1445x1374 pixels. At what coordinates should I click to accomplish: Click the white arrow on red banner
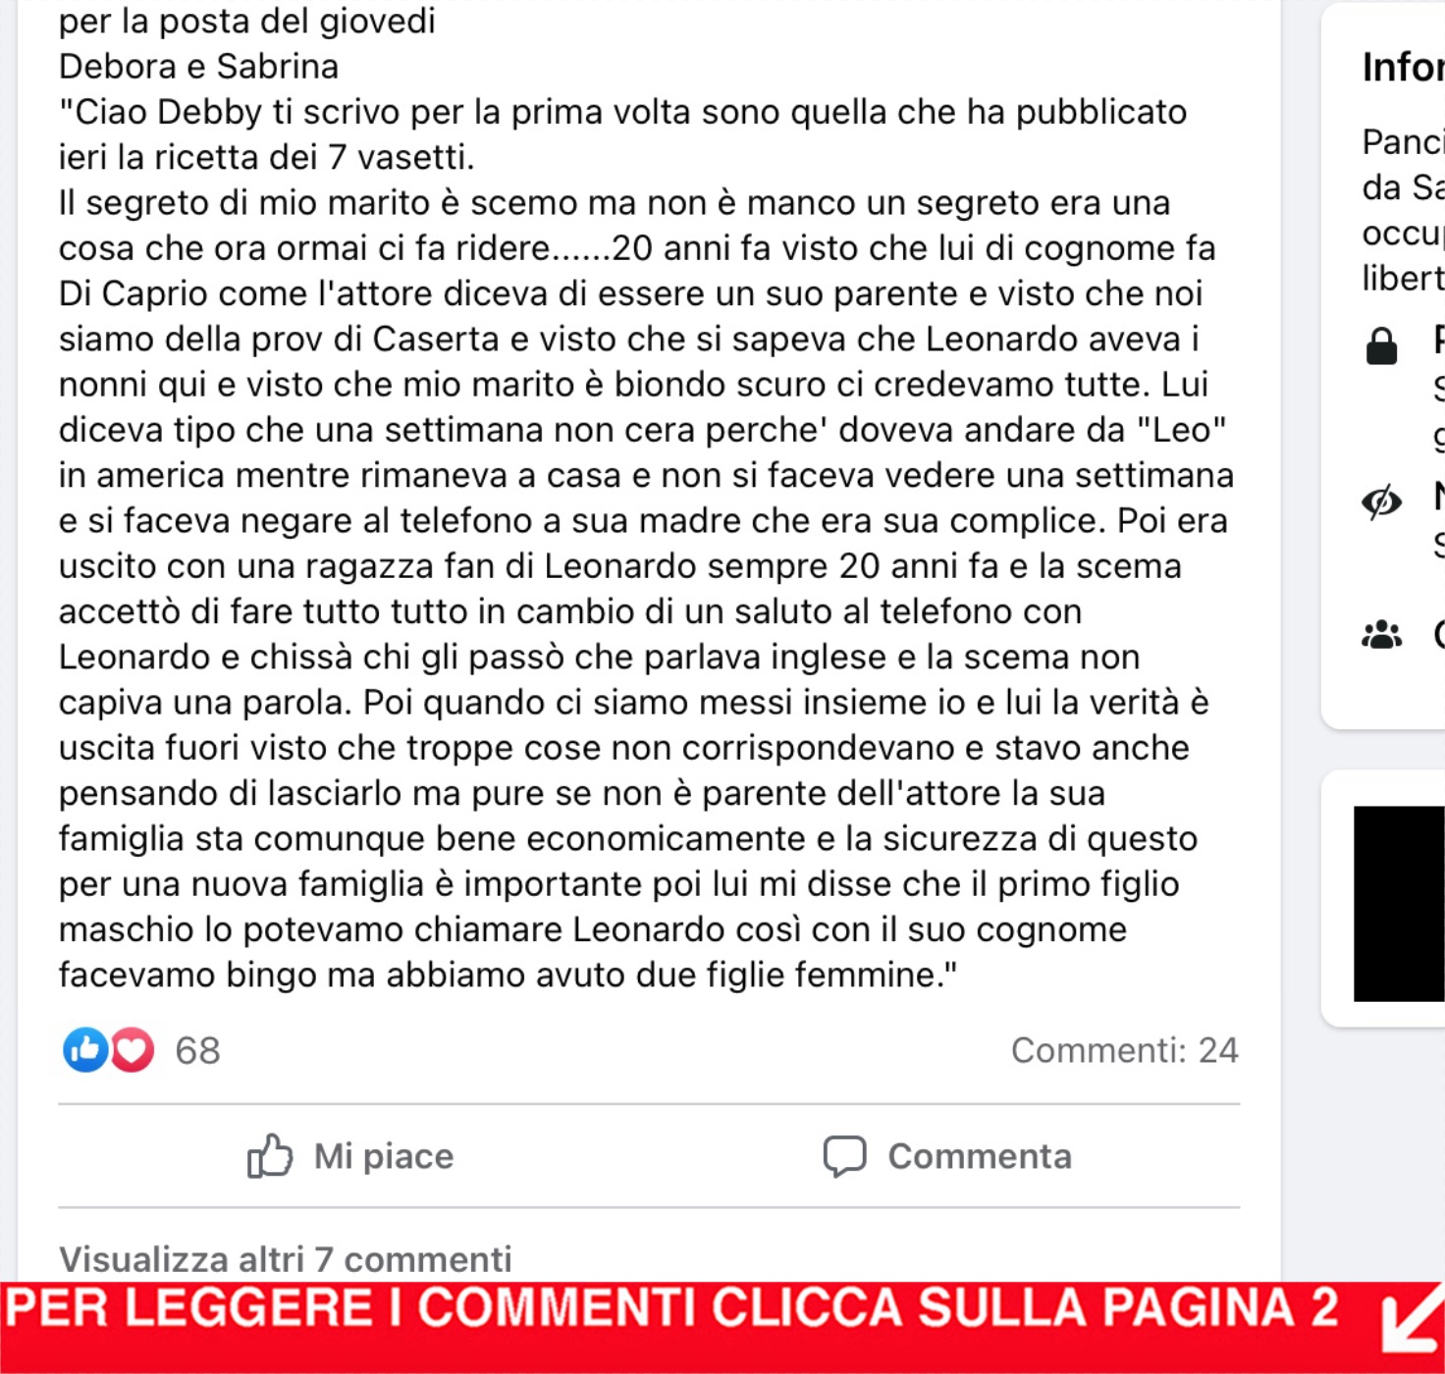(x=1412, y=1326)
